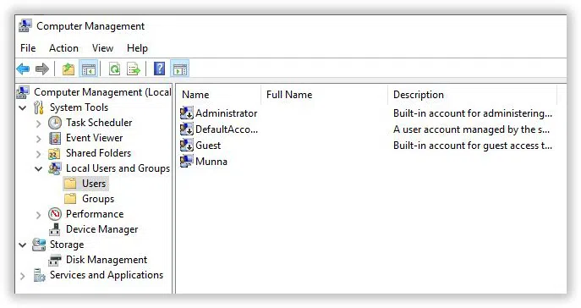Open Help with the question mark icon
The width and height of the screenshot is (581, 308).
[x=159, y=69]
